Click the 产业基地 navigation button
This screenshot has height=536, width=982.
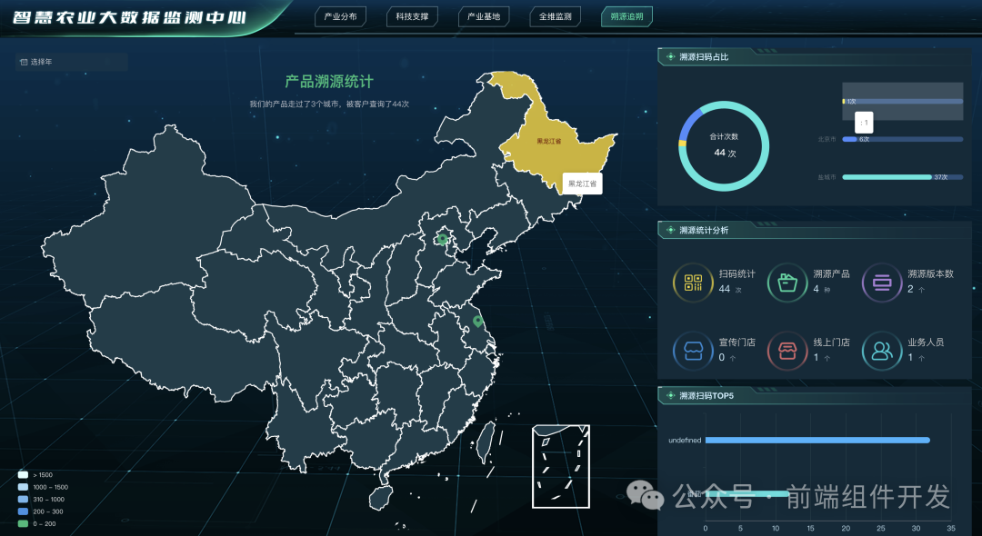pos(483,15)
